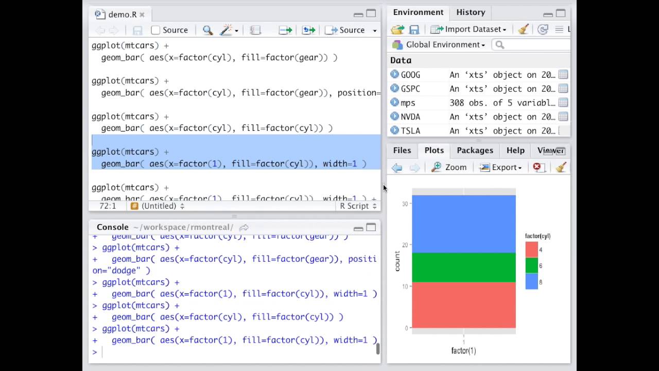View NVDA data with its grid icon

(563, 116)
